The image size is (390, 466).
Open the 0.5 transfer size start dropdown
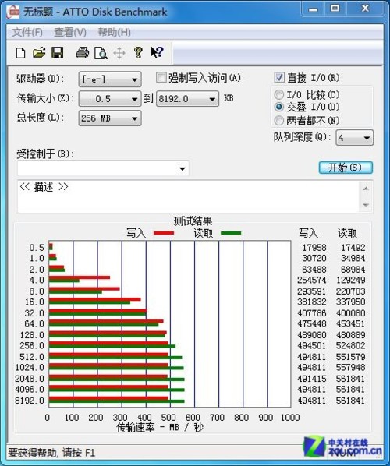110,99
